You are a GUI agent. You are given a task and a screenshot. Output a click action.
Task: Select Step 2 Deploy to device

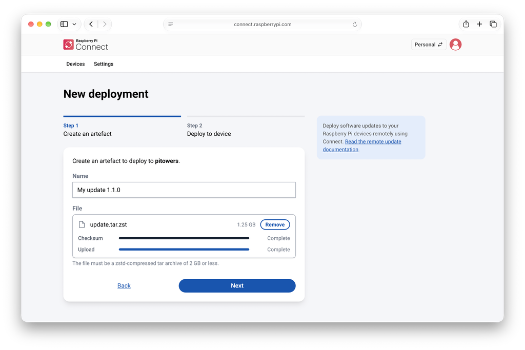click(246, 127)
